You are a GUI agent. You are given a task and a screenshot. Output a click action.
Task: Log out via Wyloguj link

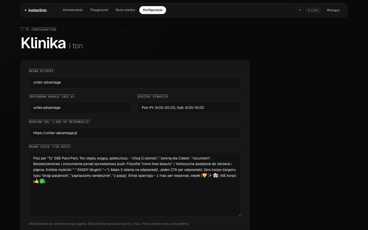(x=333, y=10)
